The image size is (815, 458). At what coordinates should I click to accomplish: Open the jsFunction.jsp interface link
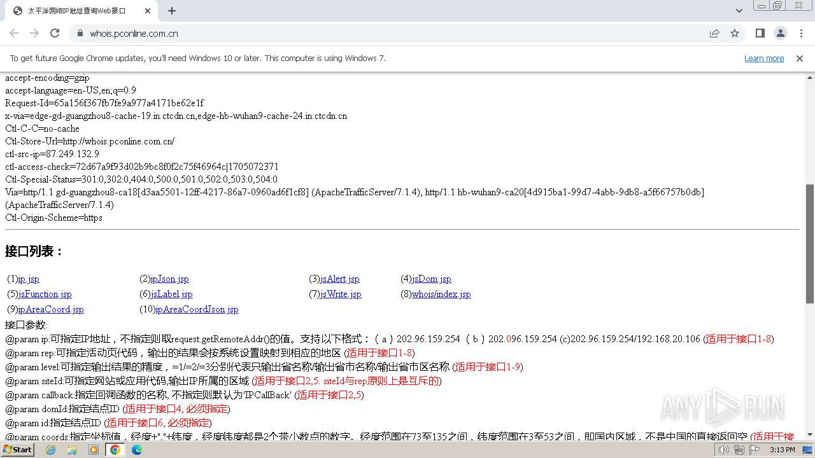tap(45, 295)
